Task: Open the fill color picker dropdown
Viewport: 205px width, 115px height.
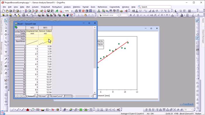Action: 184,15
